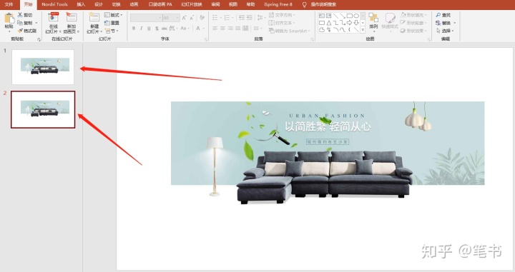The width and height of the screenshot is (515, 272).
Task: Toggle Italic formatting
Action: tap(141, 29)
